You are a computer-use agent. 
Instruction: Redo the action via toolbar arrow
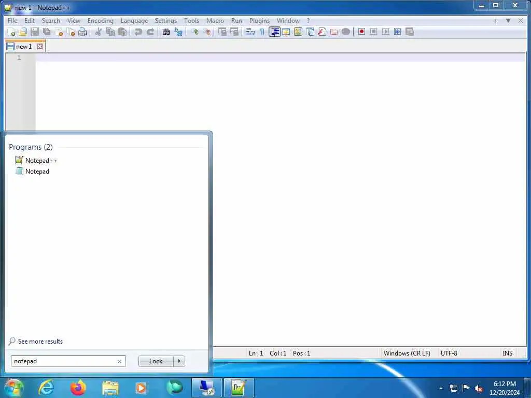pos(150,32)
